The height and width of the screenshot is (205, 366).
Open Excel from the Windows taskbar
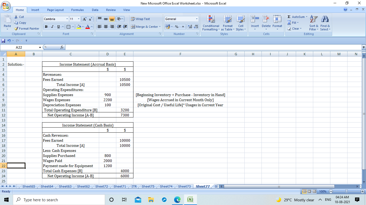190,200
